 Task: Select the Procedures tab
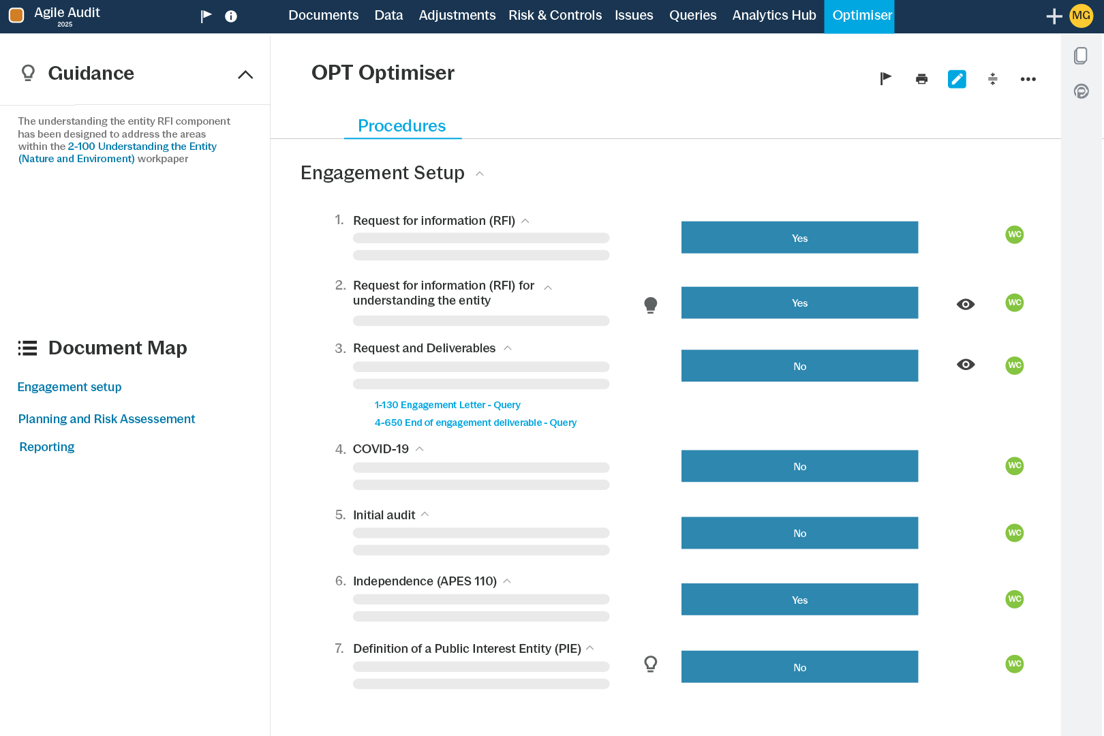click(402, 126)
